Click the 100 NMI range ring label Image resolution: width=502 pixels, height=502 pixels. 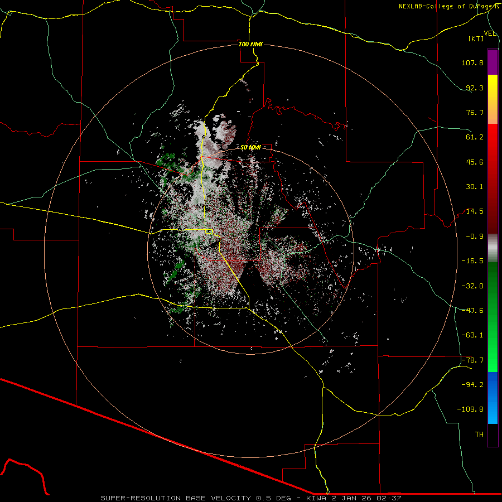250,44
